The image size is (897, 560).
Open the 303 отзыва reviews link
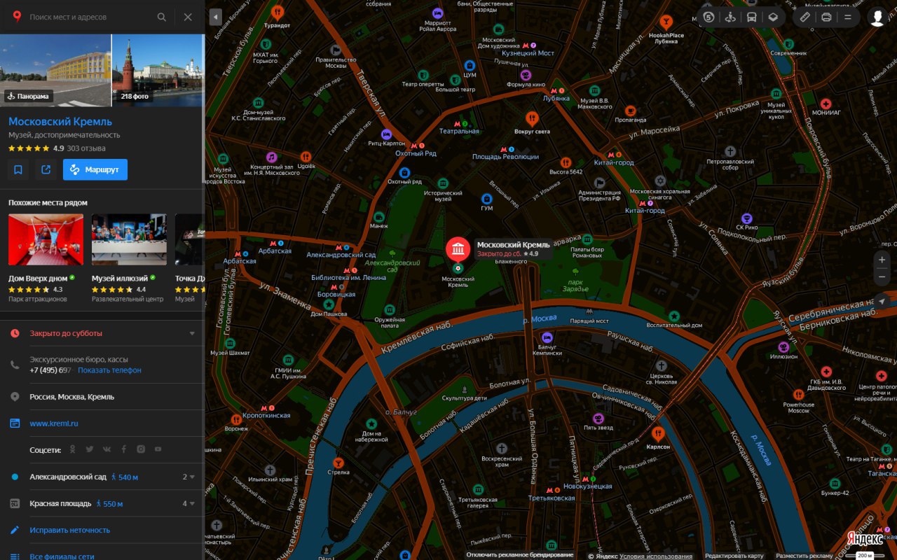[x=86, y=148]
